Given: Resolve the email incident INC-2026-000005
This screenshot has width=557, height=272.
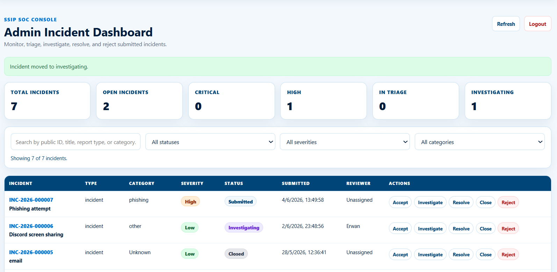Looking at the screenshot, I should 461,255.
